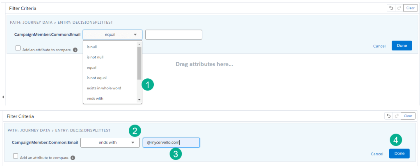Click Cancel link in the upper panel
420x166 pixels.
click(x=379, y=46)
